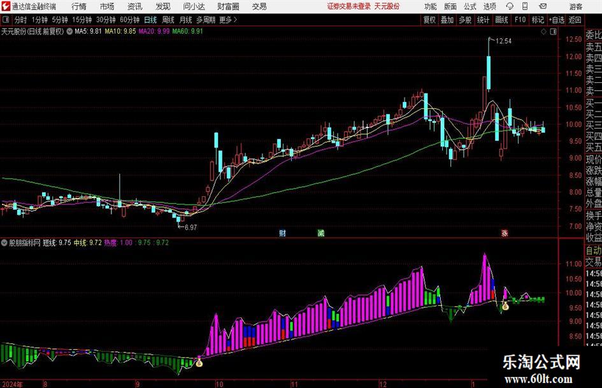Image resolution: width=602 pixels, height=388 pixels.
Task: Expand the main chart indicator dropdown arrow
Action: [x=69, y=31]
